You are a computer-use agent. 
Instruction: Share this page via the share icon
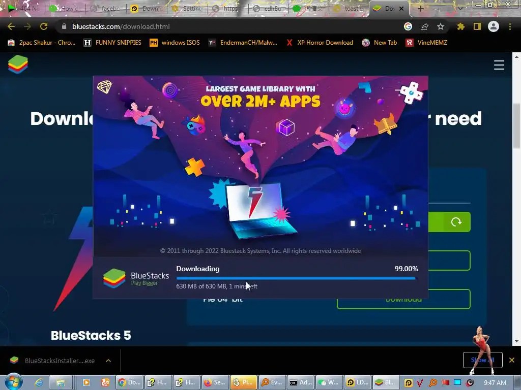[x=424, y=26]
